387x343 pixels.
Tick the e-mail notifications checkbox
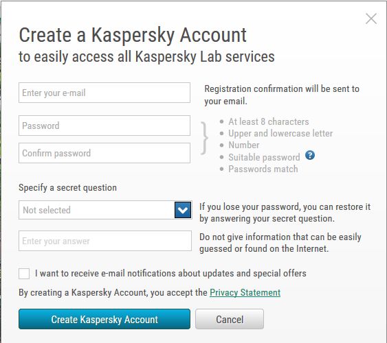[x=24, y=274]
